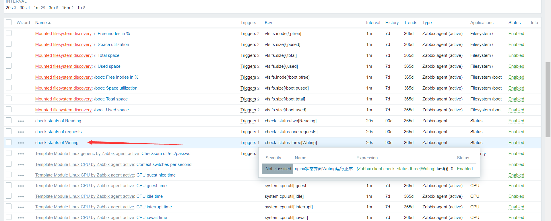Filter by 1h interval
Viewport: 551px width, 221px height.
[x=79, y=8]
